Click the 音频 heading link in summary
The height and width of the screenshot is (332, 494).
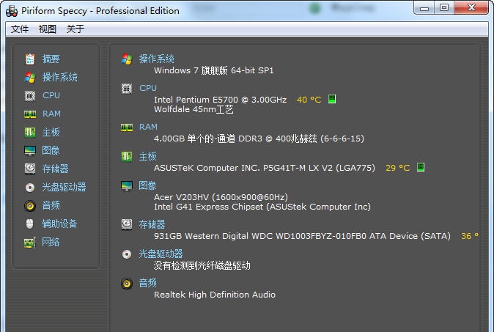[148, 284]
